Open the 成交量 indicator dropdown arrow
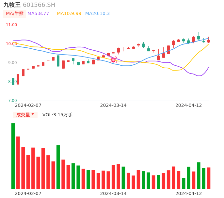The height and width of the screenshot is (198, 224). pos(33,114)
